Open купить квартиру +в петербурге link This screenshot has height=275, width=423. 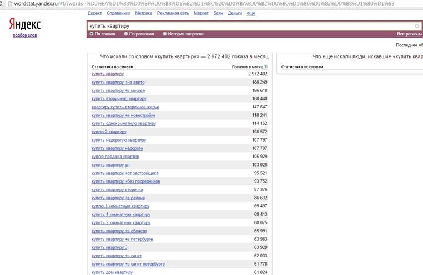pos(122,239)
